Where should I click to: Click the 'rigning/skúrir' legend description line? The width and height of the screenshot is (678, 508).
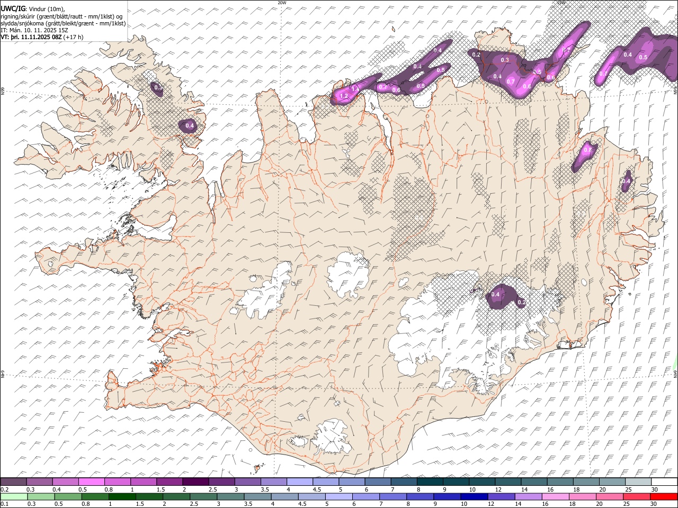[x=61, y=16]
